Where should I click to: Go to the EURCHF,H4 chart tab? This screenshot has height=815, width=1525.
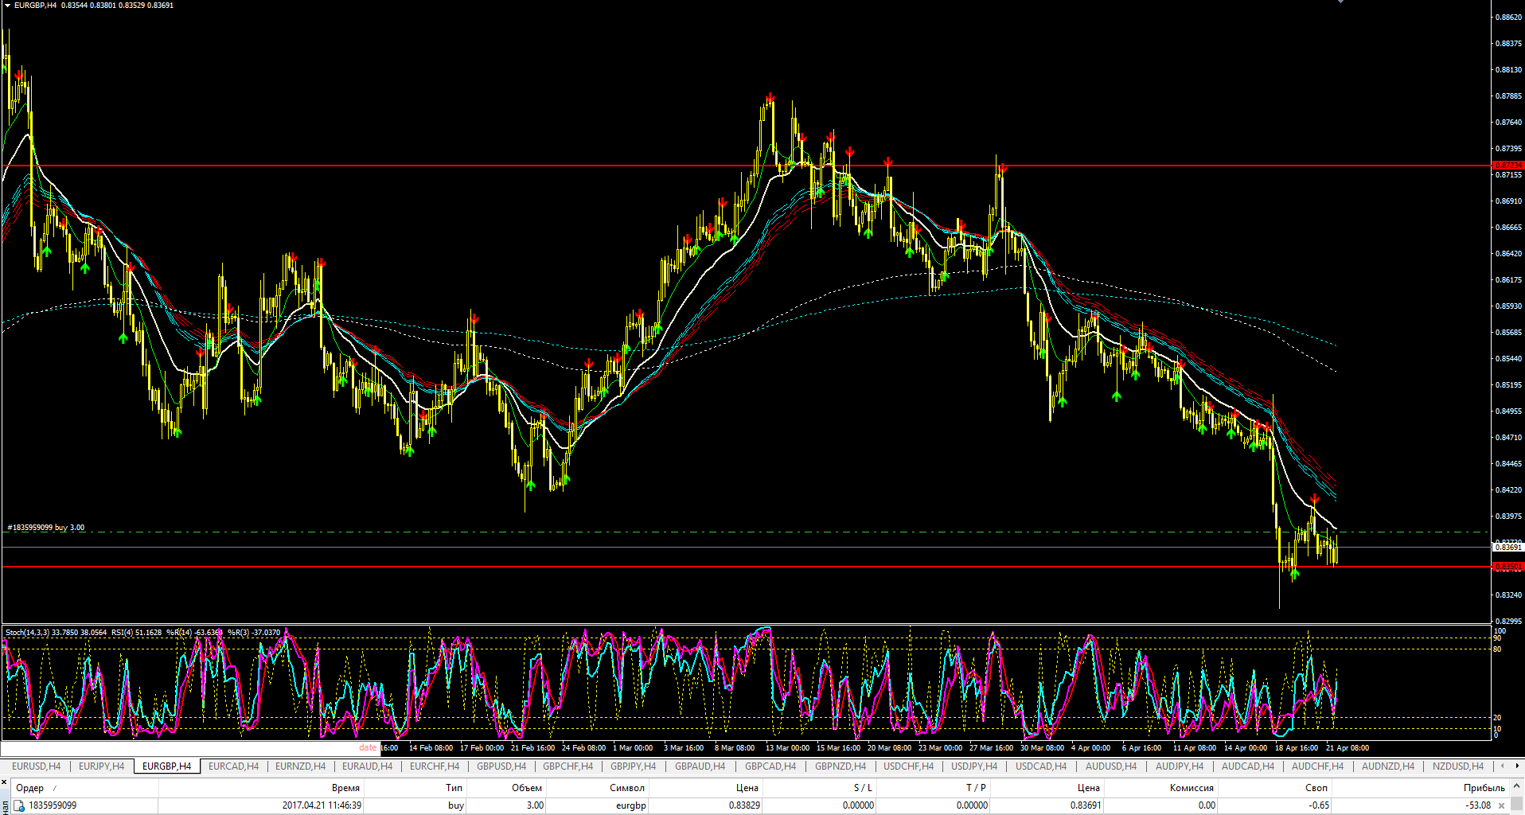(x=434, y=766)
